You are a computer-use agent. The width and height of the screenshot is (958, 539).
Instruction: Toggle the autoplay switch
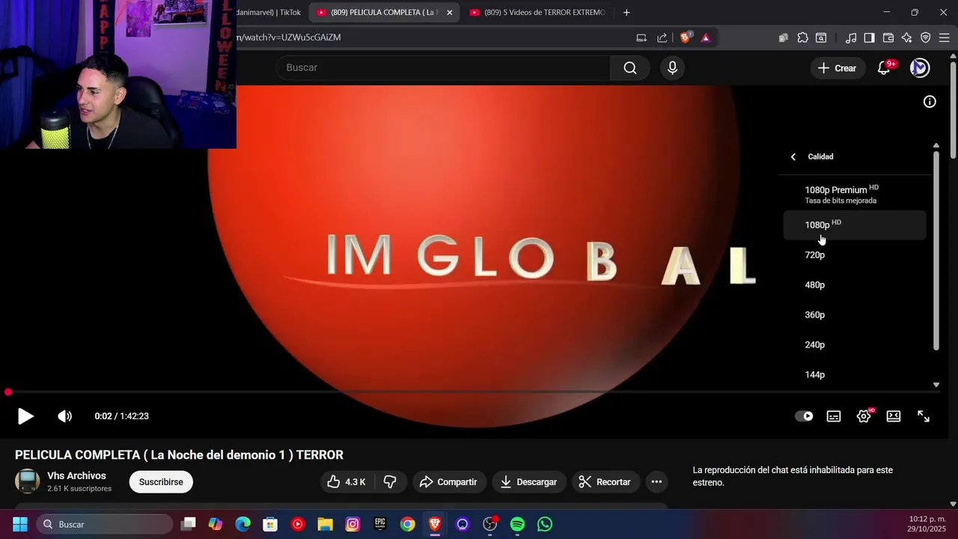coord(804,416)
